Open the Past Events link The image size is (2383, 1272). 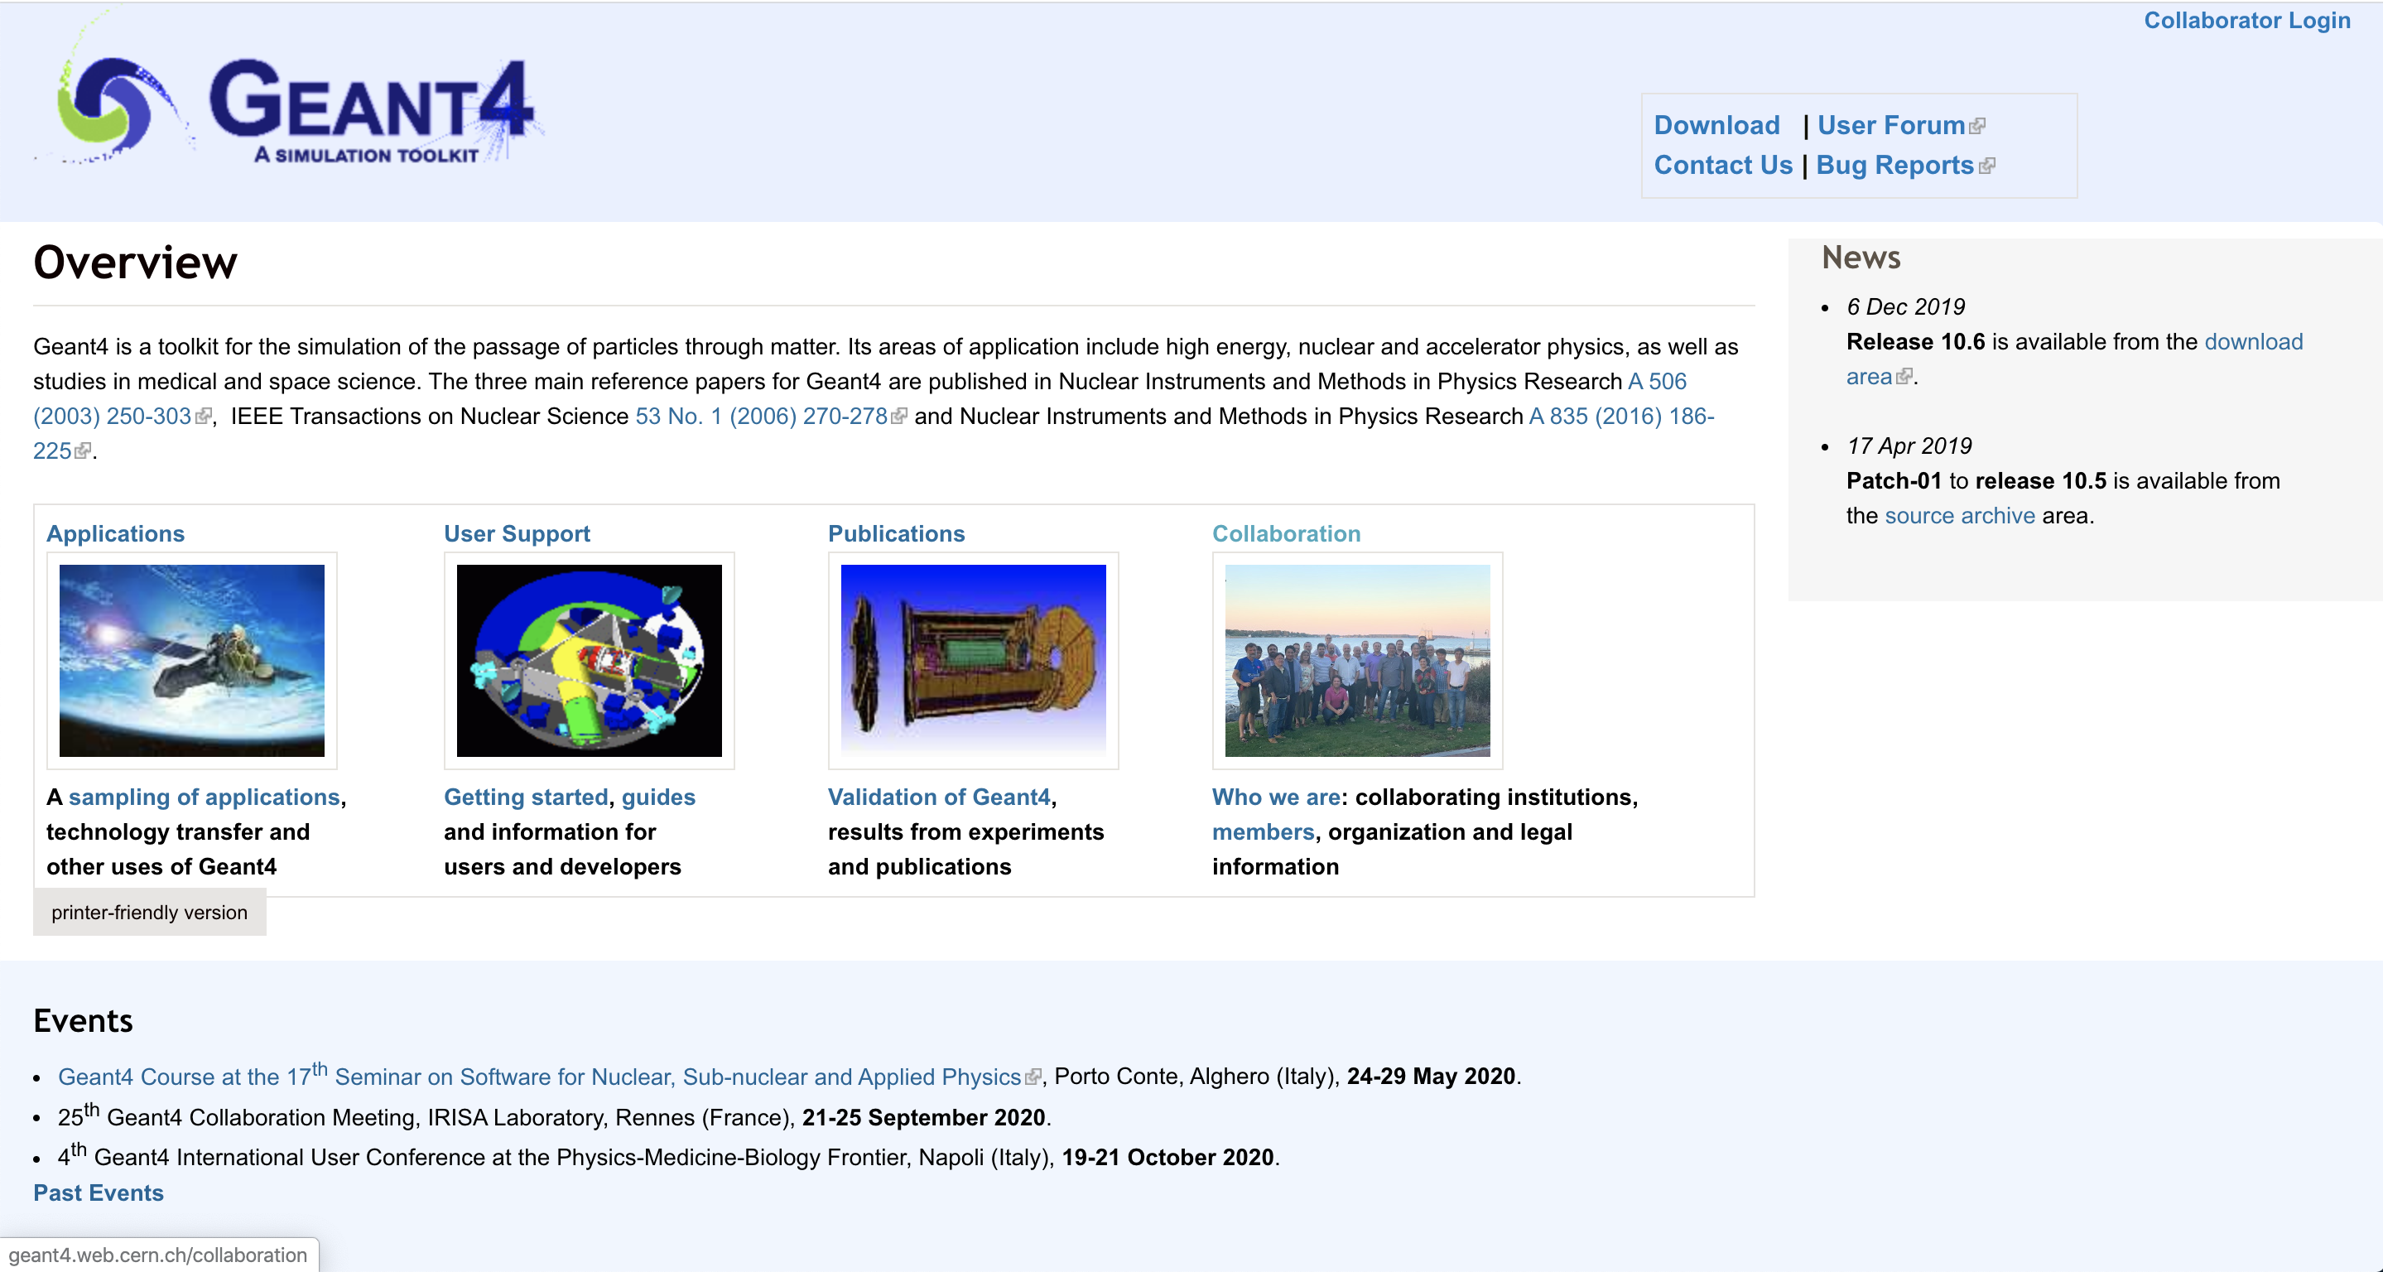click(x=98, y=1192)
